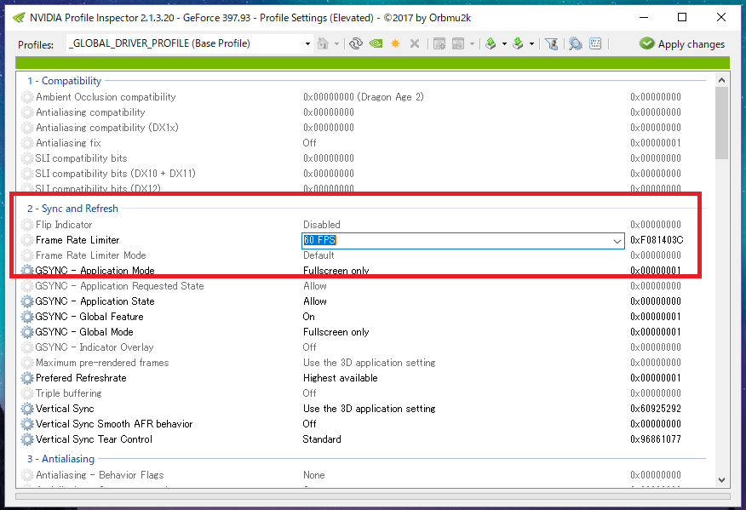Open the Profiles dropdown list
The height and width of the screenshot is (510, 746).
coord(307,43)
